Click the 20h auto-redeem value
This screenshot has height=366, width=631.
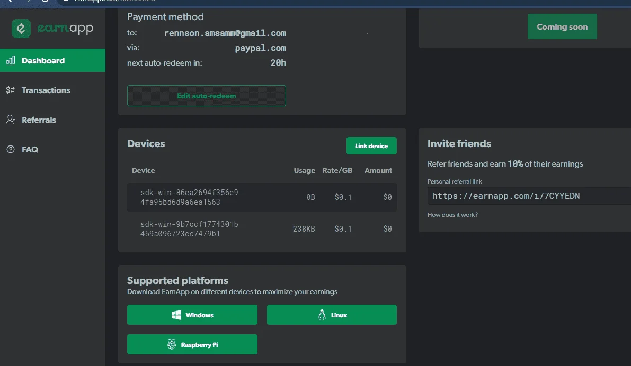click(278, 62)
